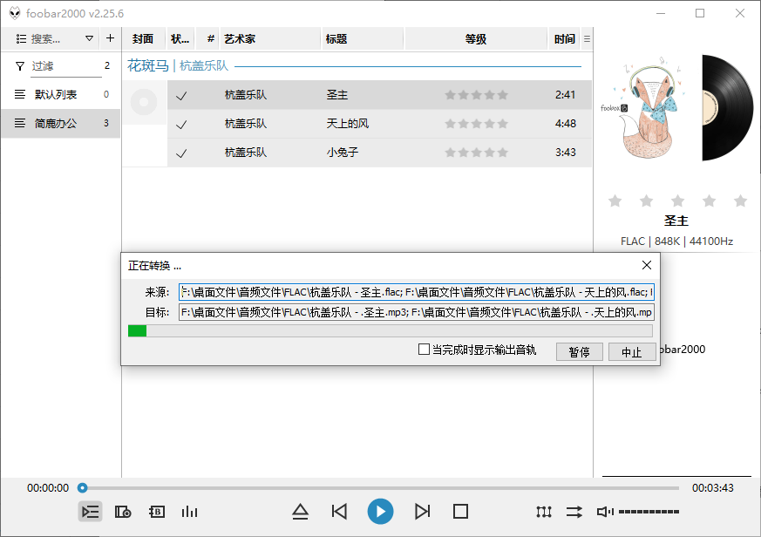The height and width of the screenshot is (537, 761).
Task: Create a new playlist with the + icon
Action: (110, 38)
